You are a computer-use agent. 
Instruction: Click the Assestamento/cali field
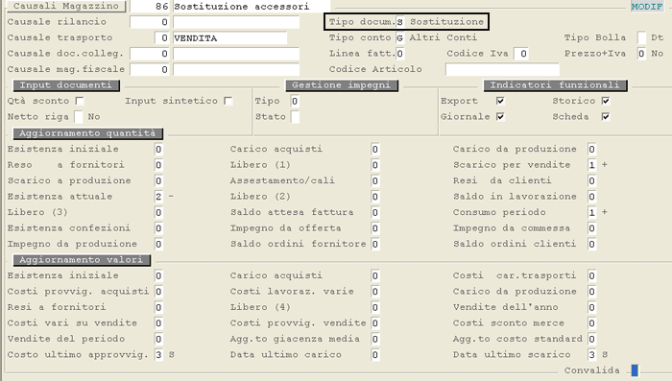click(375, 180)
